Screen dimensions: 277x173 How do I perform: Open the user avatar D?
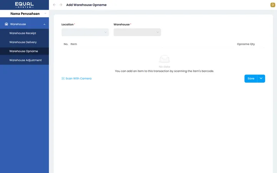pos(273,5)
